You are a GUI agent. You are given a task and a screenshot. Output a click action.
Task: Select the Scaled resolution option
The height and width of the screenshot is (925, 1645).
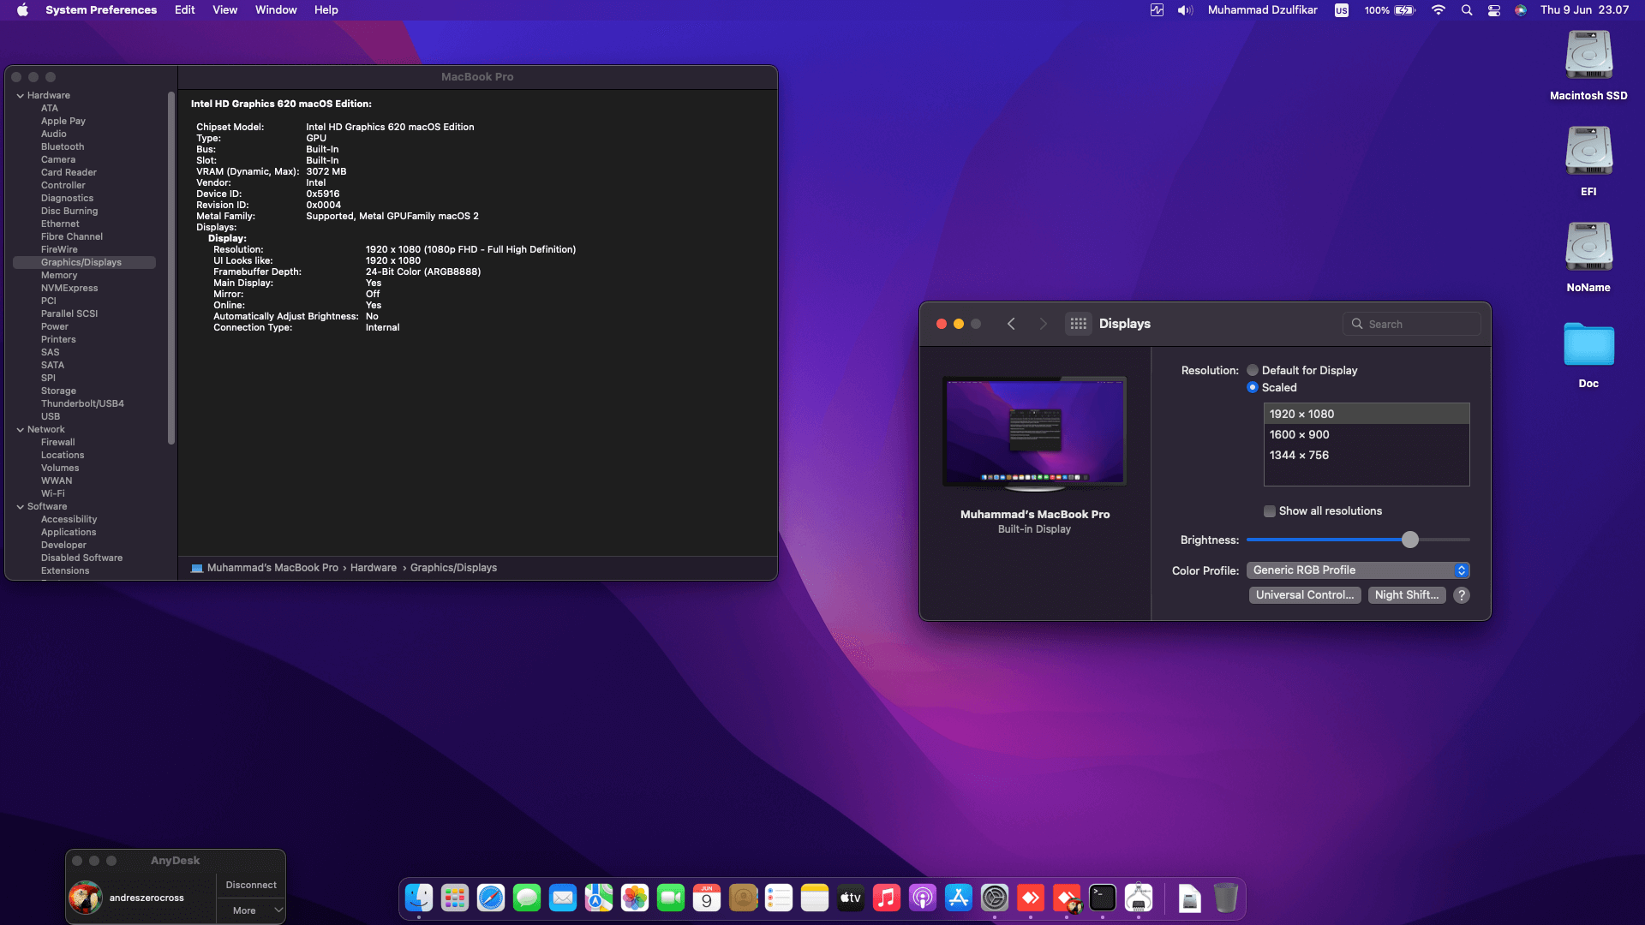pyautogui.click(x=1253, y=387)
